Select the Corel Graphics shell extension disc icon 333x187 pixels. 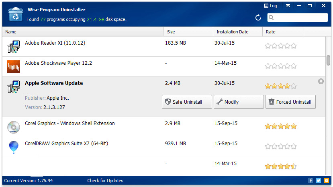point(14,127)
